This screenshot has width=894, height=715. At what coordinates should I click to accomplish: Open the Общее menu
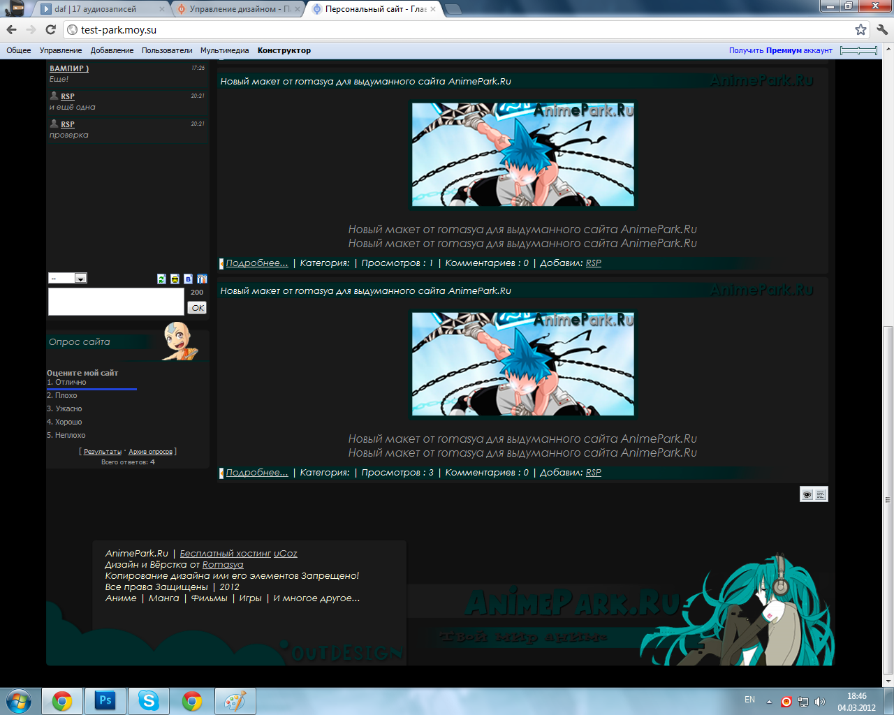click(x=19, y=50)
